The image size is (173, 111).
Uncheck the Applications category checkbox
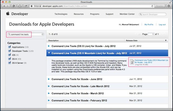(10, 47)
